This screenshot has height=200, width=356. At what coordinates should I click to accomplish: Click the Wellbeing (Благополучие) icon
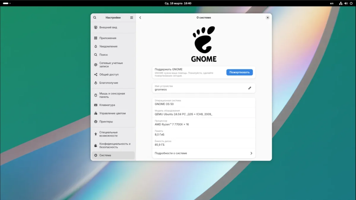coord(96,83)
